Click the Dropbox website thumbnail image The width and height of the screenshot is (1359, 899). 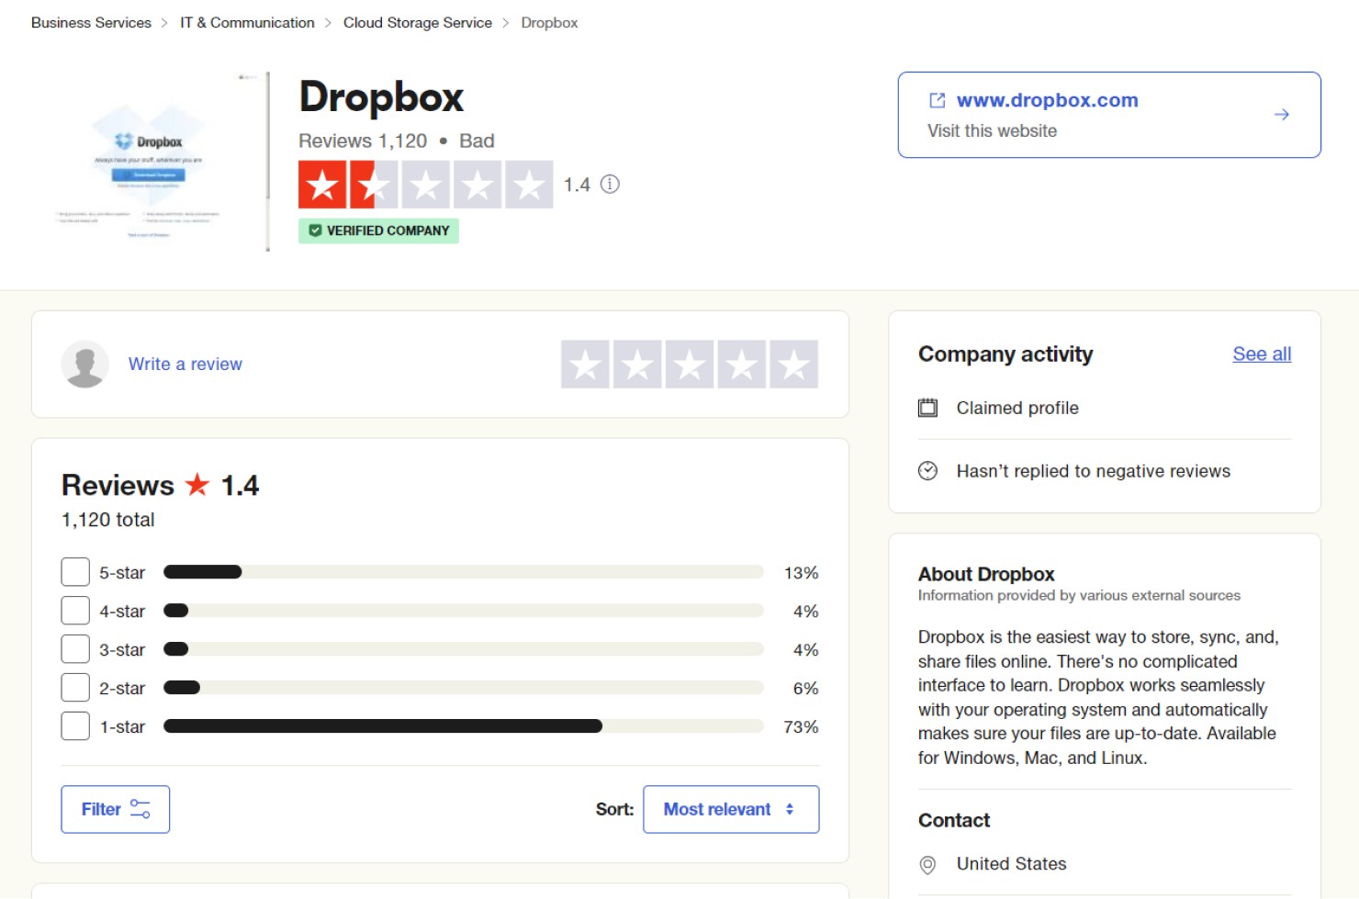tap(151, 162)
